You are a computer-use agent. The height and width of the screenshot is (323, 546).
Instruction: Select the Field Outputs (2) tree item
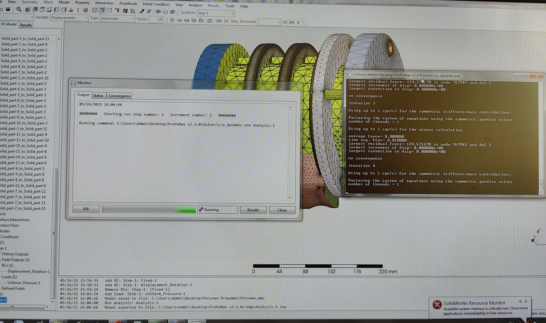16,260
